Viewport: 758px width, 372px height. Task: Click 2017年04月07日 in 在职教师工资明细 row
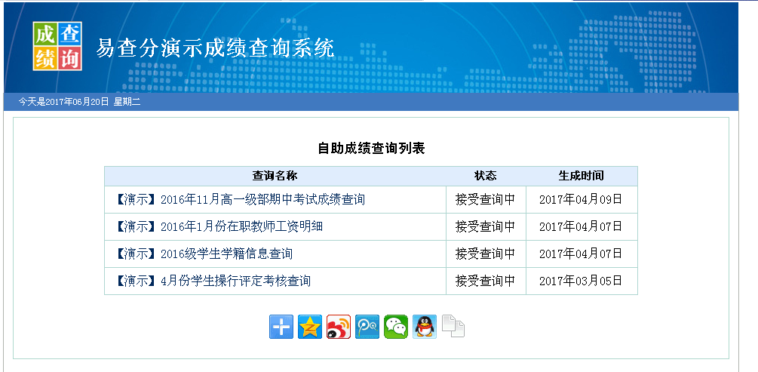click(581, 226)
